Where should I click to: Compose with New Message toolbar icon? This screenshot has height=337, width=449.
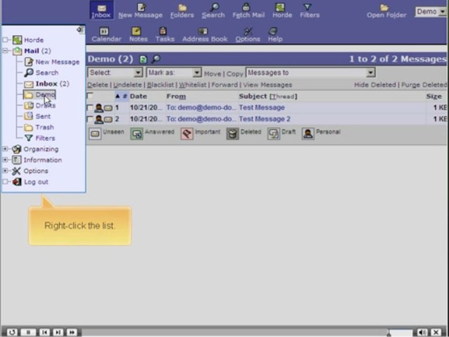click(141, 7)
